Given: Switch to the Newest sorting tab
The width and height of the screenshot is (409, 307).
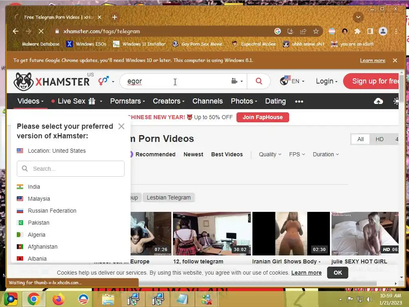Looking at the screenshot, I should click(x=193, y=154).
